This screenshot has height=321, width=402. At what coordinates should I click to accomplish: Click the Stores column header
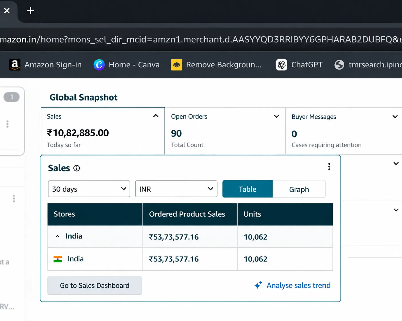[x=95, y=214]
